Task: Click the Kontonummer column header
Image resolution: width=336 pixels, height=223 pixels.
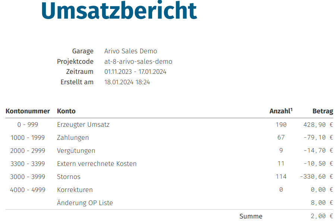Action: tap(28, 111)
